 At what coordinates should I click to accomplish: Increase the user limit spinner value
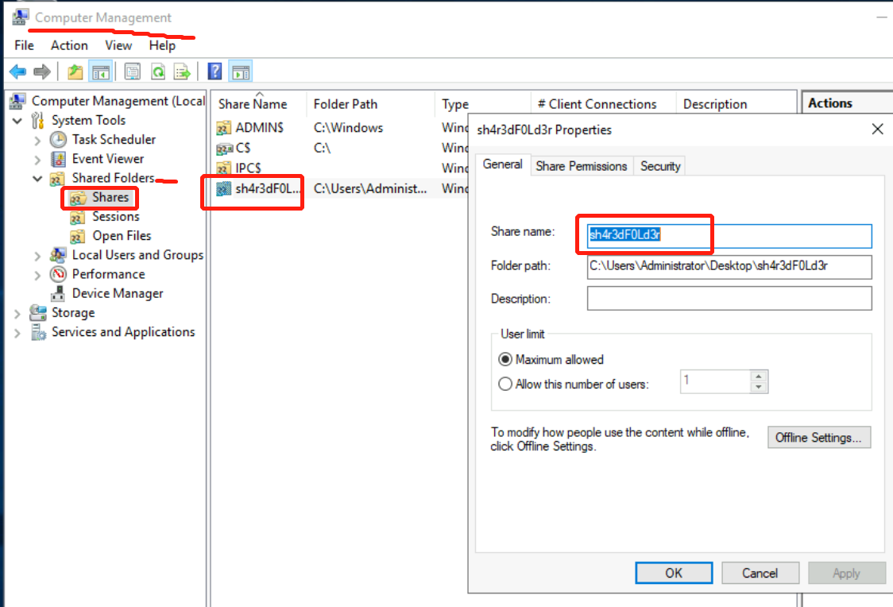[x=760, y=377]
